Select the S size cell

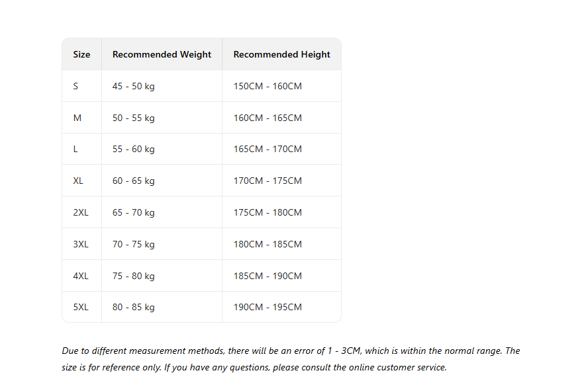coord(81,86)
